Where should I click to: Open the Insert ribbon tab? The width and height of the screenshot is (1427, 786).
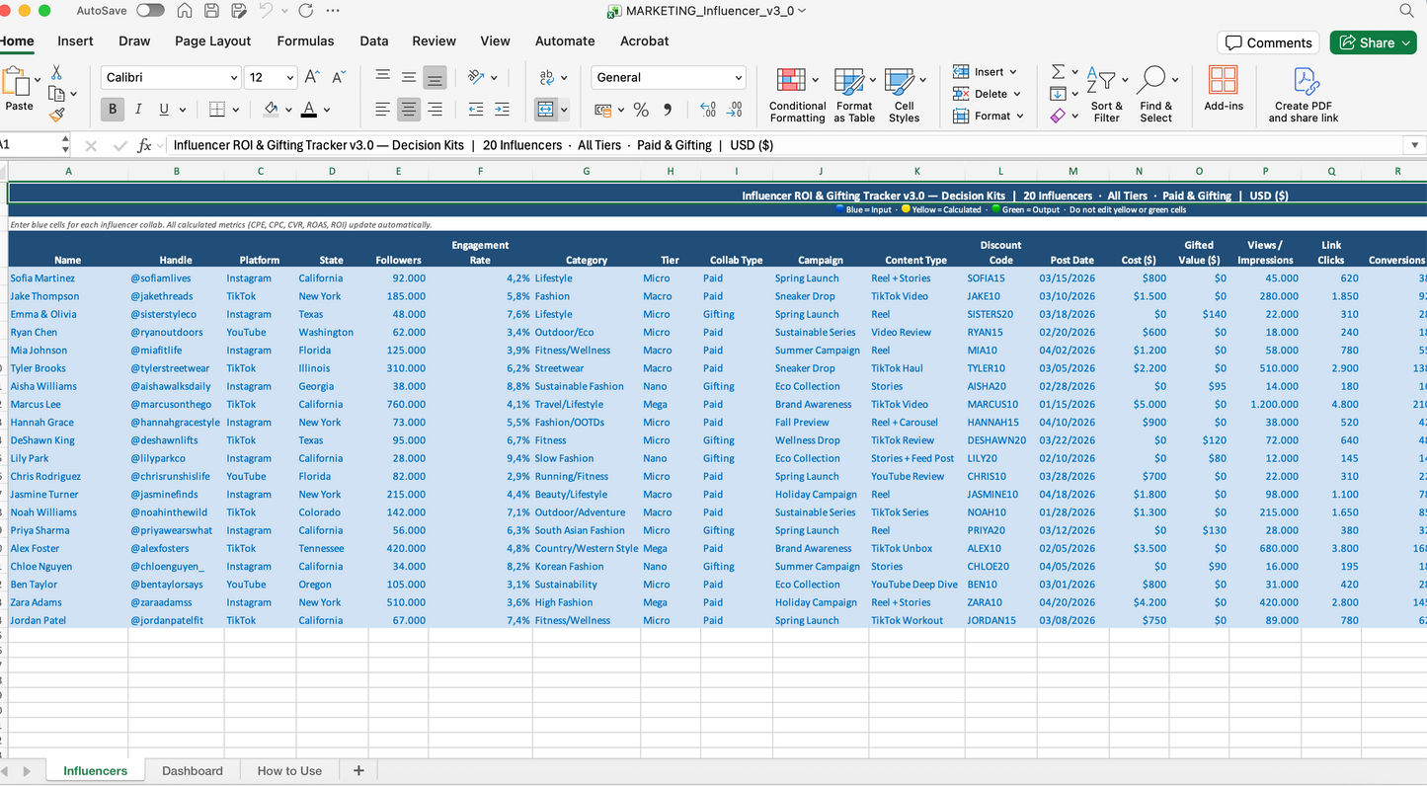coord(75,41)
